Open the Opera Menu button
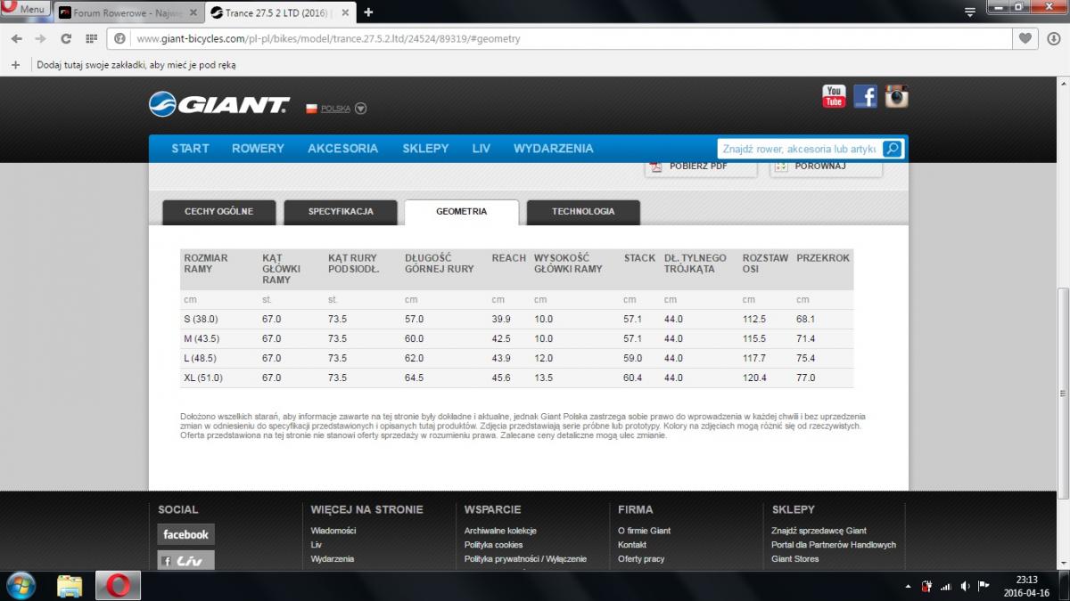 click(24, 10)
